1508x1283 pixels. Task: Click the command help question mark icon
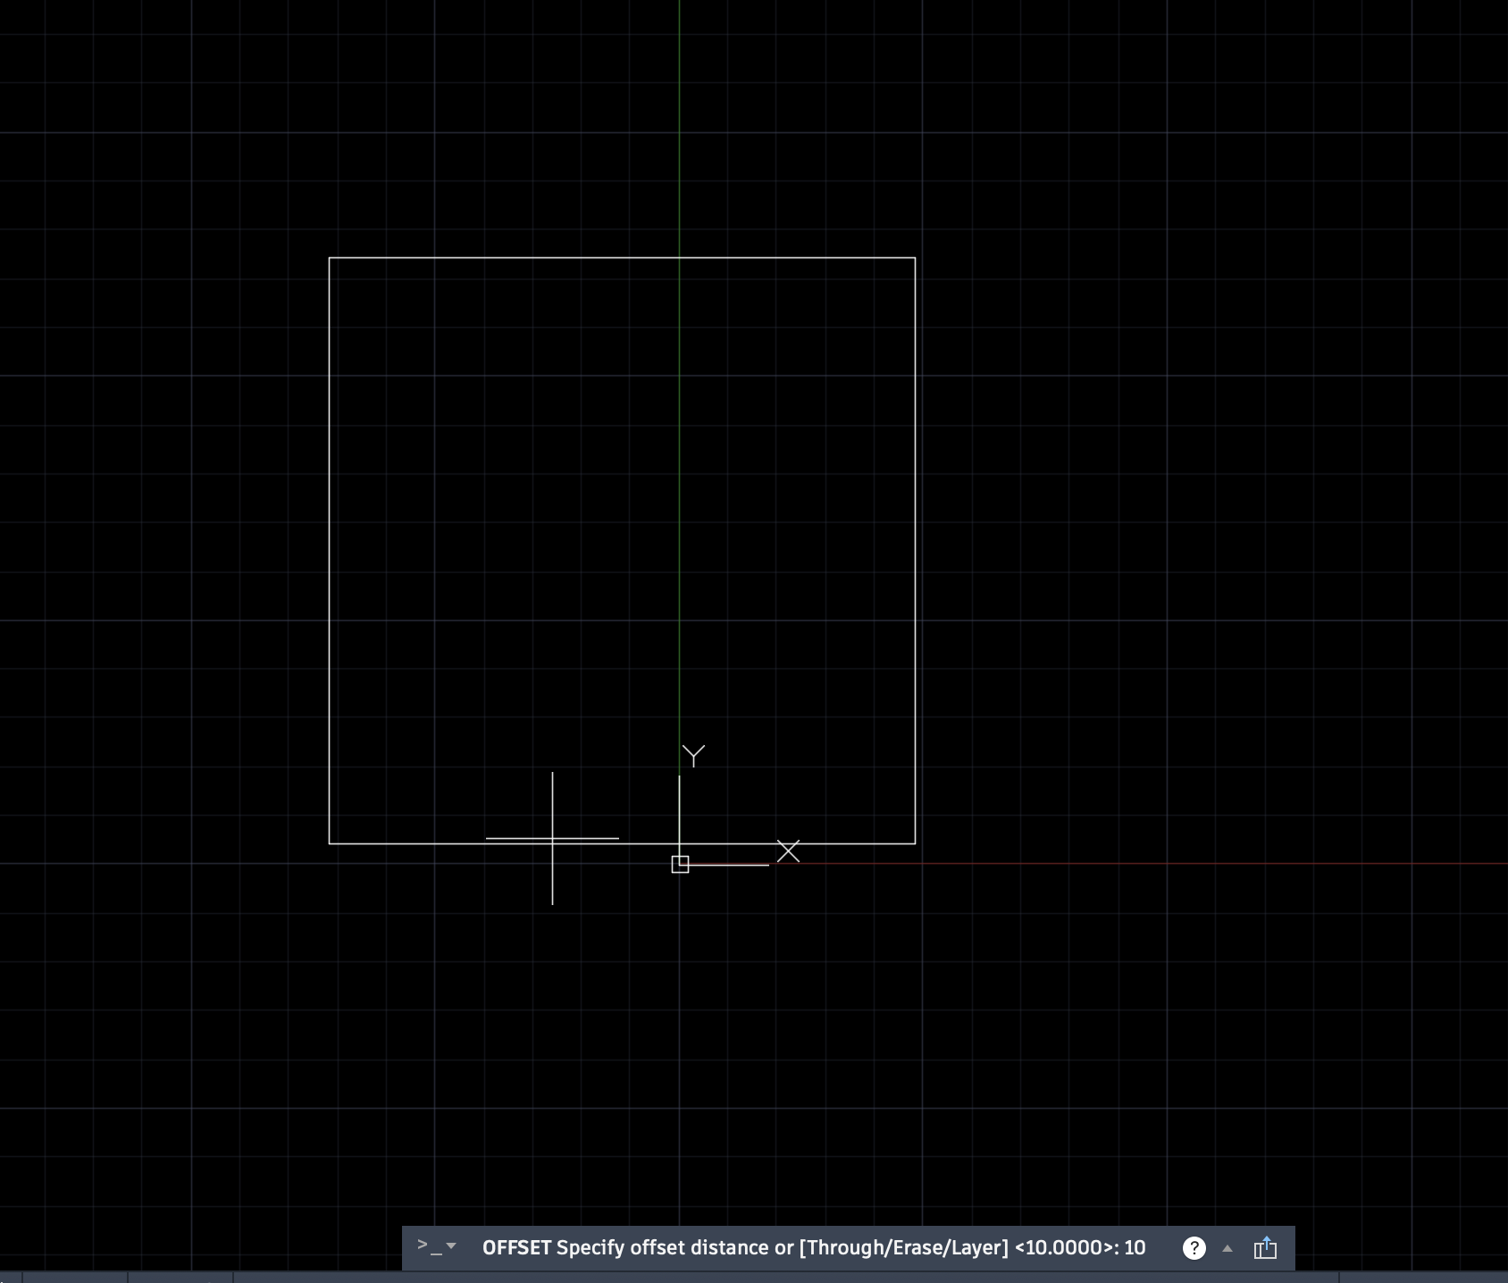pyautogui.click(x=1194, y=1248)
